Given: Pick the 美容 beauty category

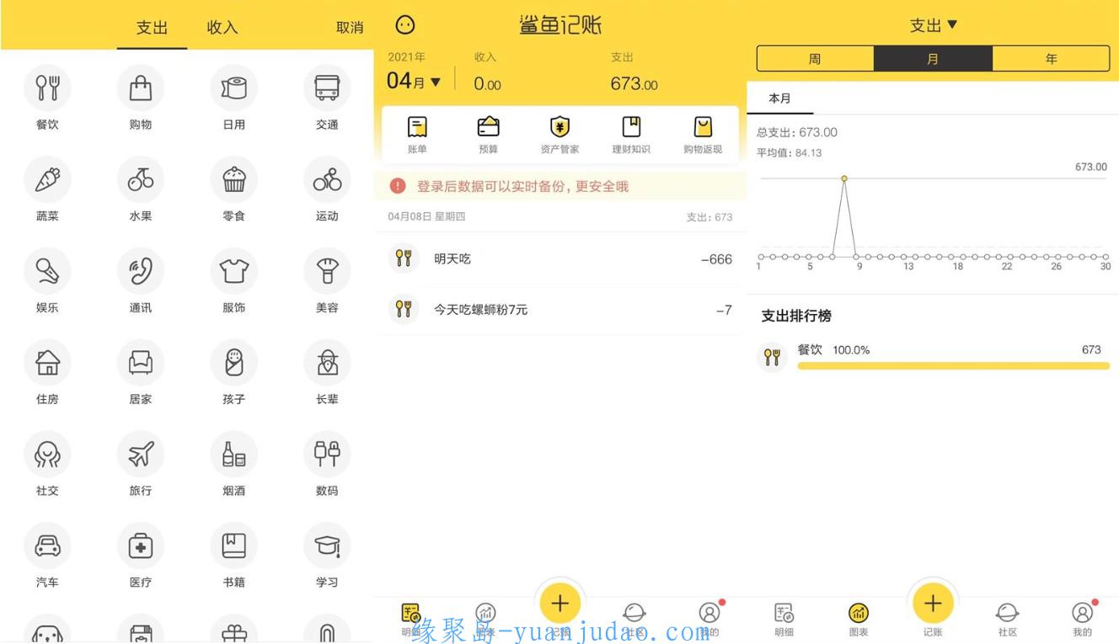Looking at the screenshot, I should pyautogui.click(x=327, y=271).
